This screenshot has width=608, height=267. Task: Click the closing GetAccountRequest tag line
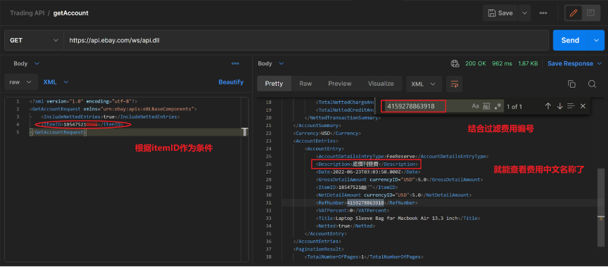(x=58, y=132)
